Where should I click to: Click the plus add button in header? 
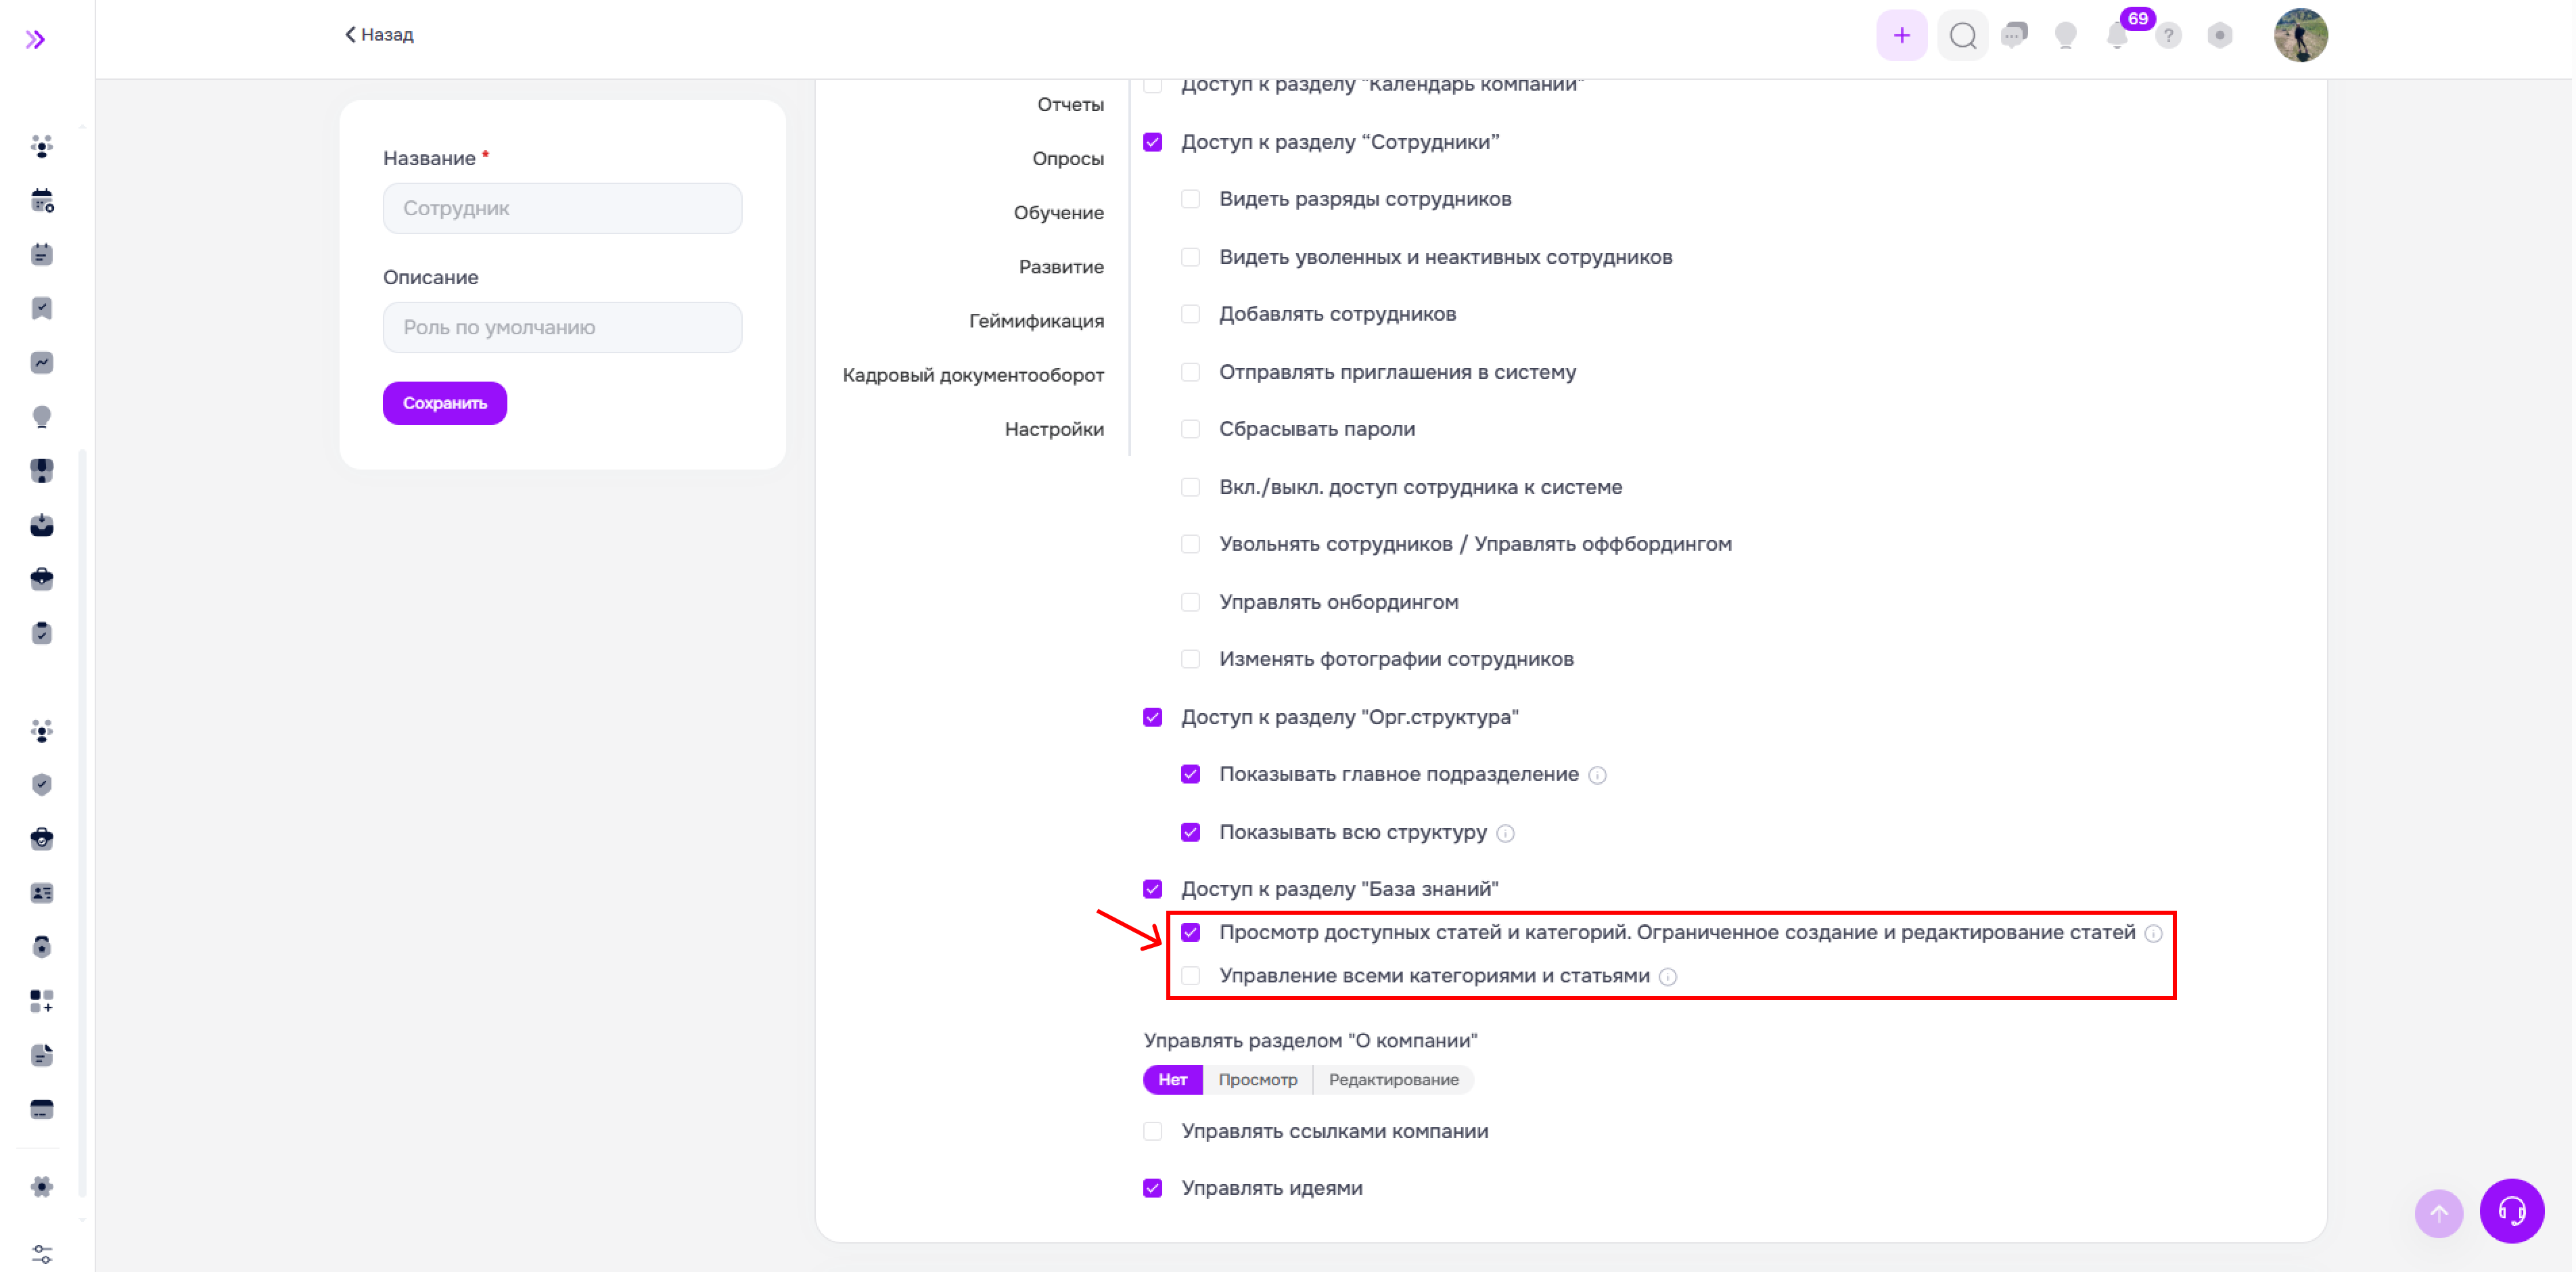[x=1901, y=36]
